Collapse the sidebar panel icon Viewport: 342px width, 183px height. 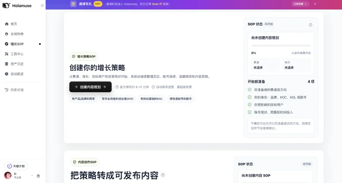[42, 5]
